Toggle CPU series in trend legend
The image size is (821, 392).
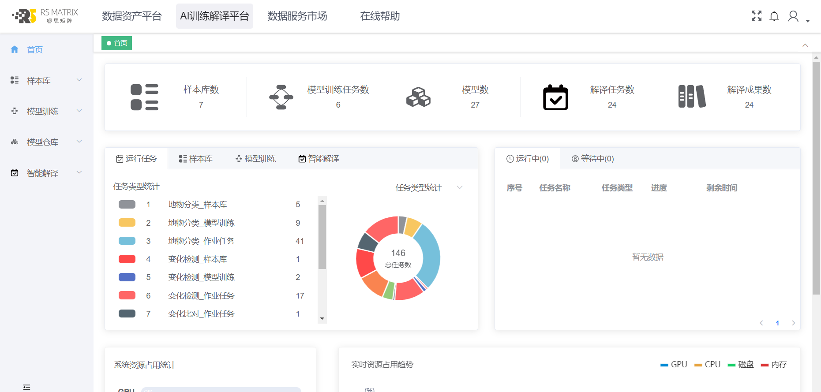pos(707,365)
